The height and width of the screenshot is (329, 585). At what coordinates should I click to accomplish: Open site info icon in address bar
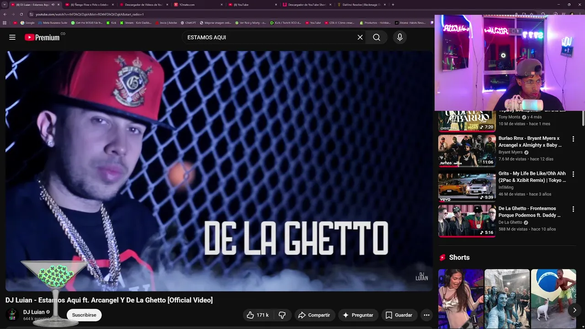point(31,14)
